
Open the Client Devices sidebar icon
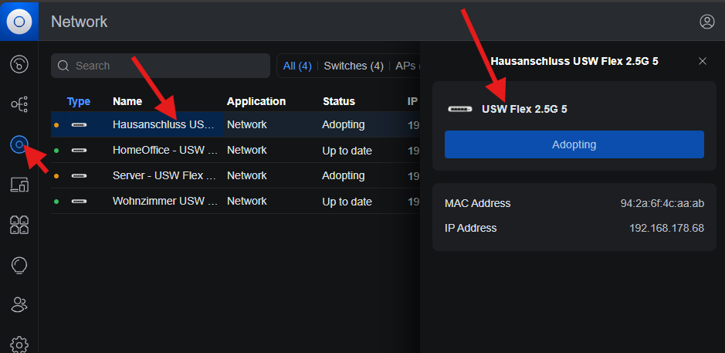tap(19, 185)
